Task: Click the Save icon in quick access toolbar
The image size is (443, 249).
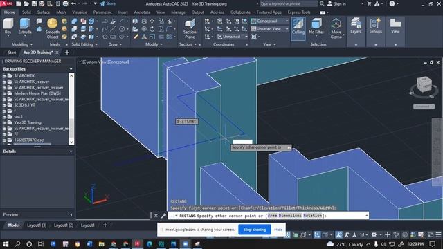Action: point(34,3)
